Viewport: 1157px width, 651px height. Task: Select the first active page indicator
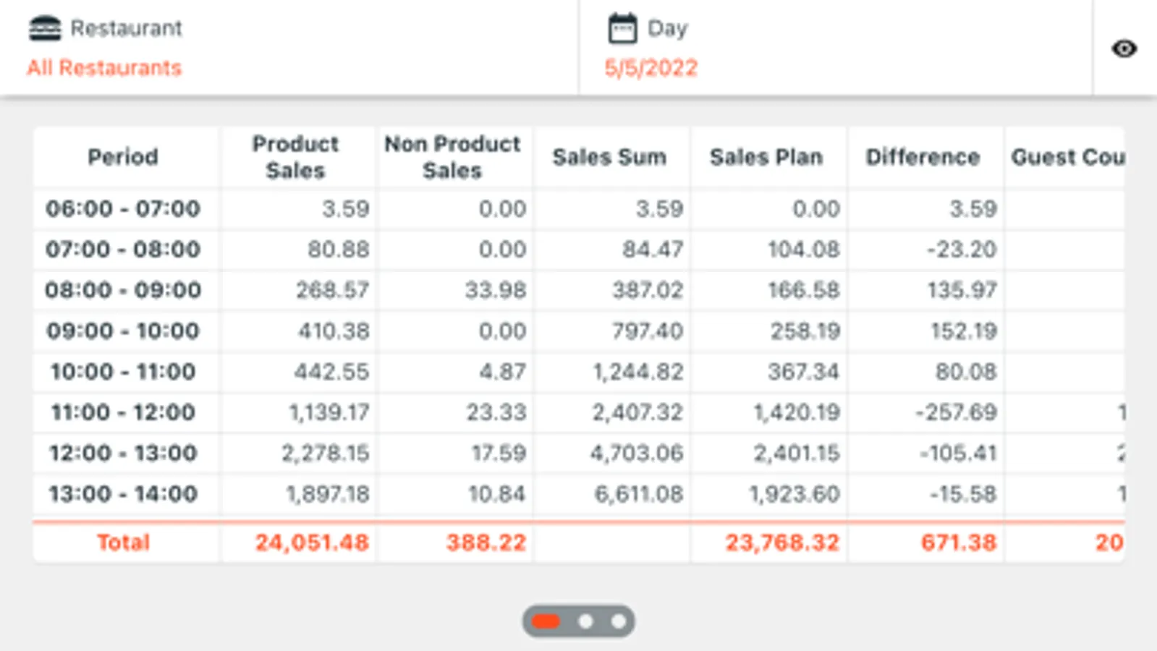pyautogui.click(x=546, y=621)
